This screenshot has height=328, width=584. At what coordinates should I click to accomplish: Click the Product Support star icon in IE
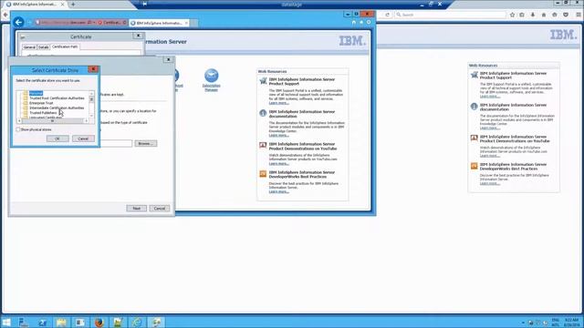tap(263, 81)
